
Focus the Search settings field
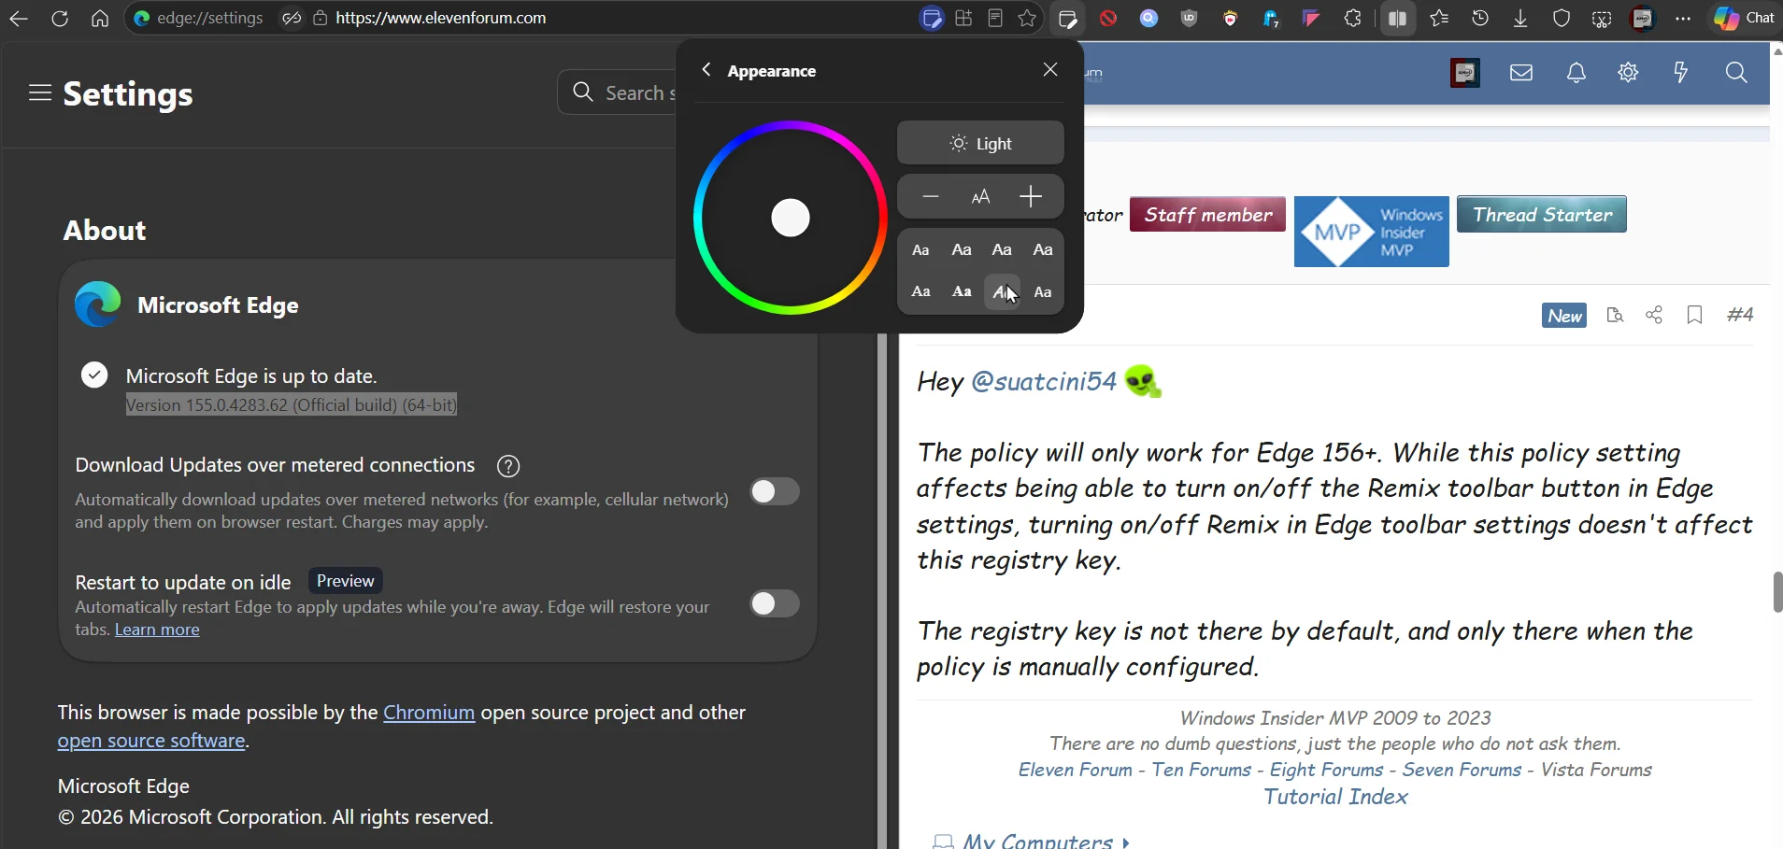(619, 92)
